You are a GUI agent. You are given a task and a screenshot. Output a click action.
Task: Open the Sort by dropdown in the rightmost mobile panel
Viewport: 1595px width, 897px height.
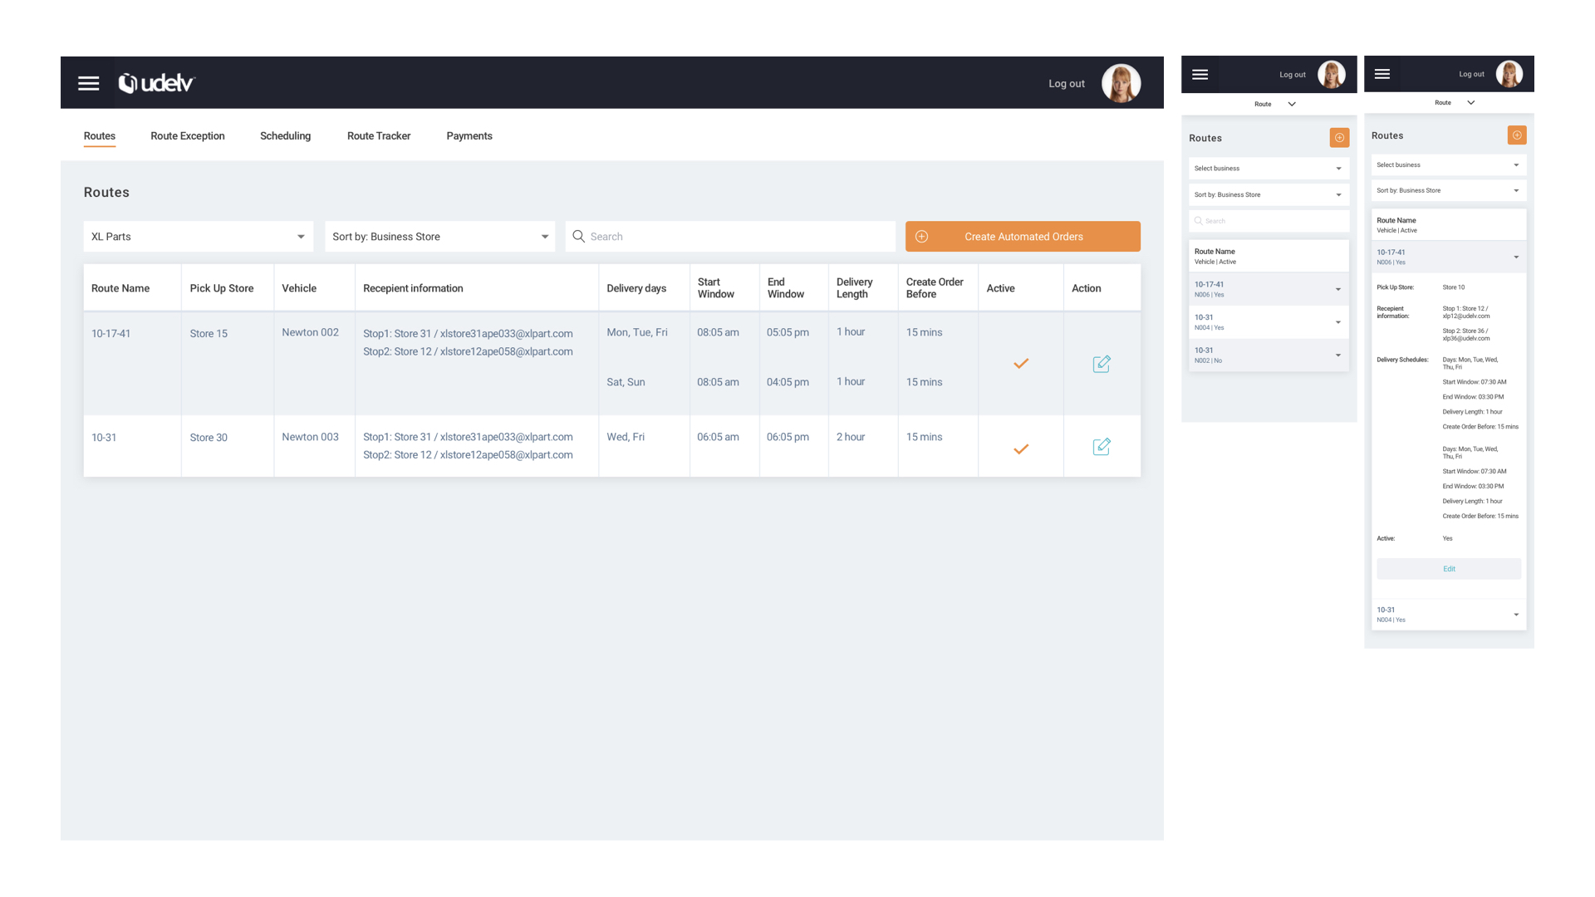click(x=1448, y=191)
